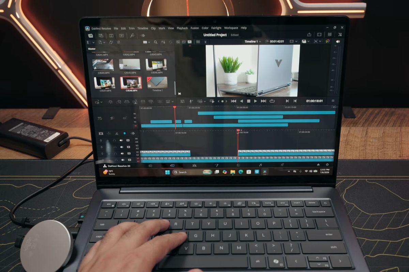409x272 pixels.
Task: Mute the V3/A3 track speaker
Action: [121, 147]
